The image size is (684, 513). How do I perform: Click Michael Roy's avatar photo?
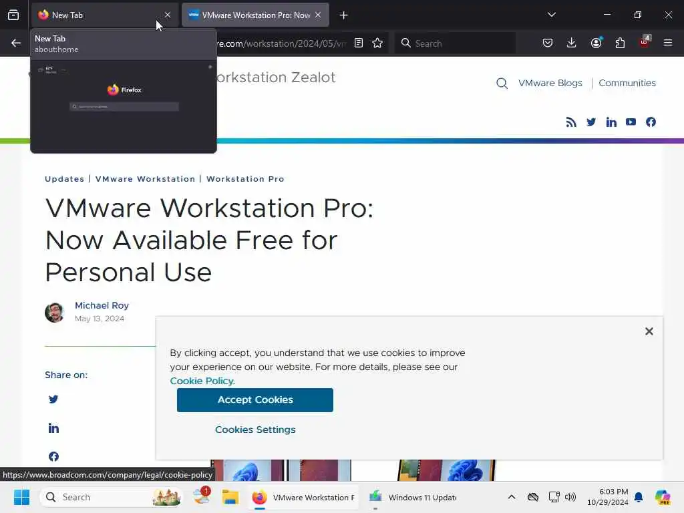tap(55, 313)
